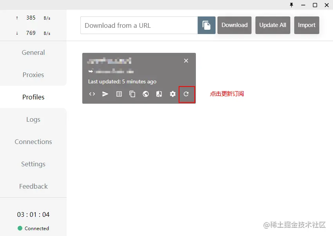Open the General sidebar tab
This screenshot has width=333, height=236.
(33, 52)
